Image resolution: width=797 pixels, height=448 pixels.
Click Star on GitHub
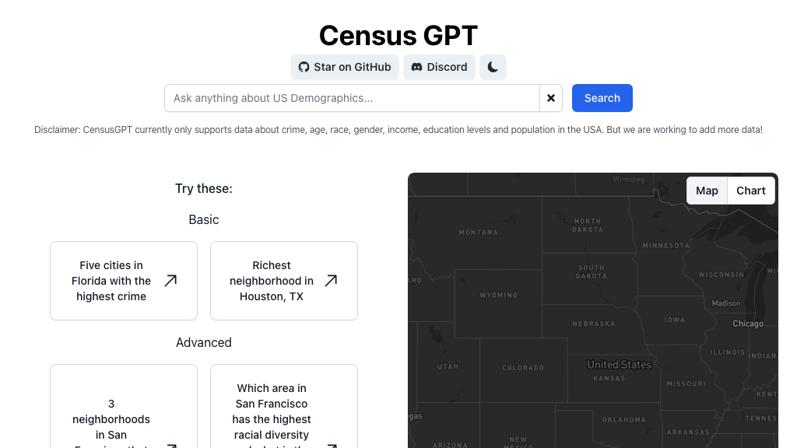[345, 67]
